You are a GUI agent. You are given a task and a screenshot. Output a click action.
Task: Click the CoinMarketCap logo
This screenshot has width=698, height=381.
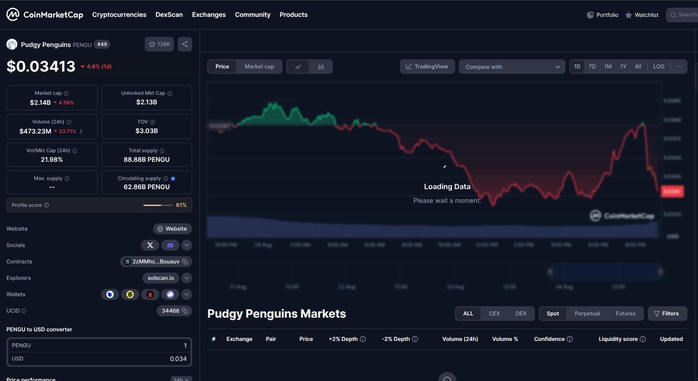click(45, 15)
